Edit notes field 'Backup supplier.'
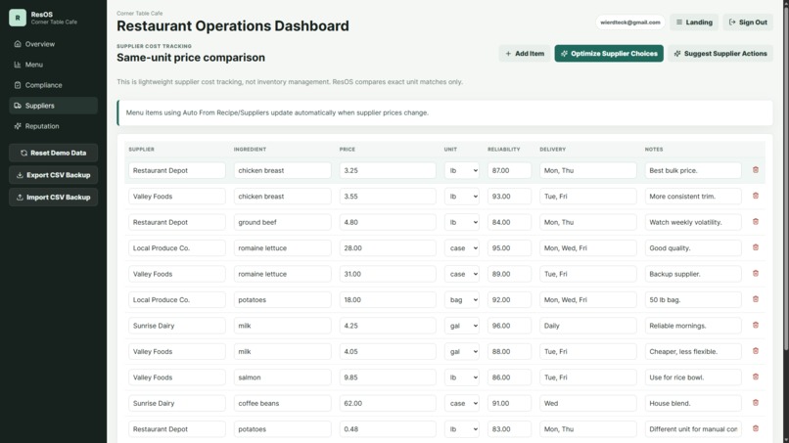789x443 pixels. click(x=693, y=274)
